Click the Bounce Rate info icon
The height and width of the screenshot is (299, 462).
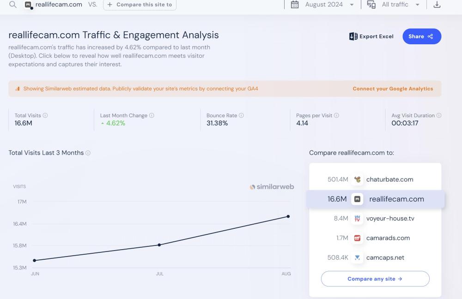pyautogui.click(x=242, y=115)
